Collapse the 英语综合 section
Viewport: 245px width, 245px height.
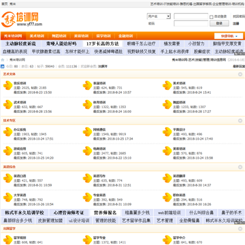click(x=240, y=167)
